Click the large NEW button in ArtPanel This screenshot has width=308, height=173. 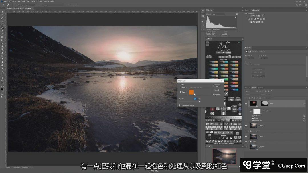click(x=224, y=109)
